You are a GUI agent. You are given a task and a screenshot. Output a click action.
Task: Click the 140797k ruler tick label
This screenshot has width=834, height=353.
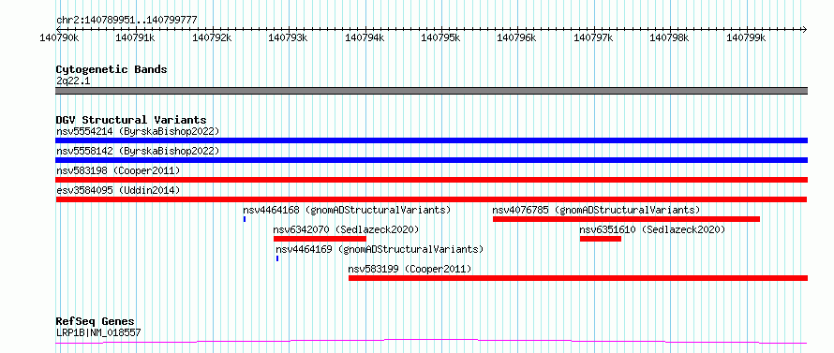(593, 37)
